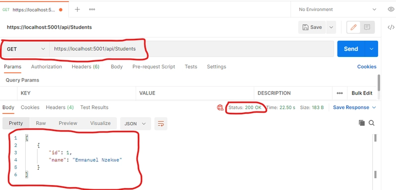
Task: Switch response view to Raw
Action: [x=41, y=123]
